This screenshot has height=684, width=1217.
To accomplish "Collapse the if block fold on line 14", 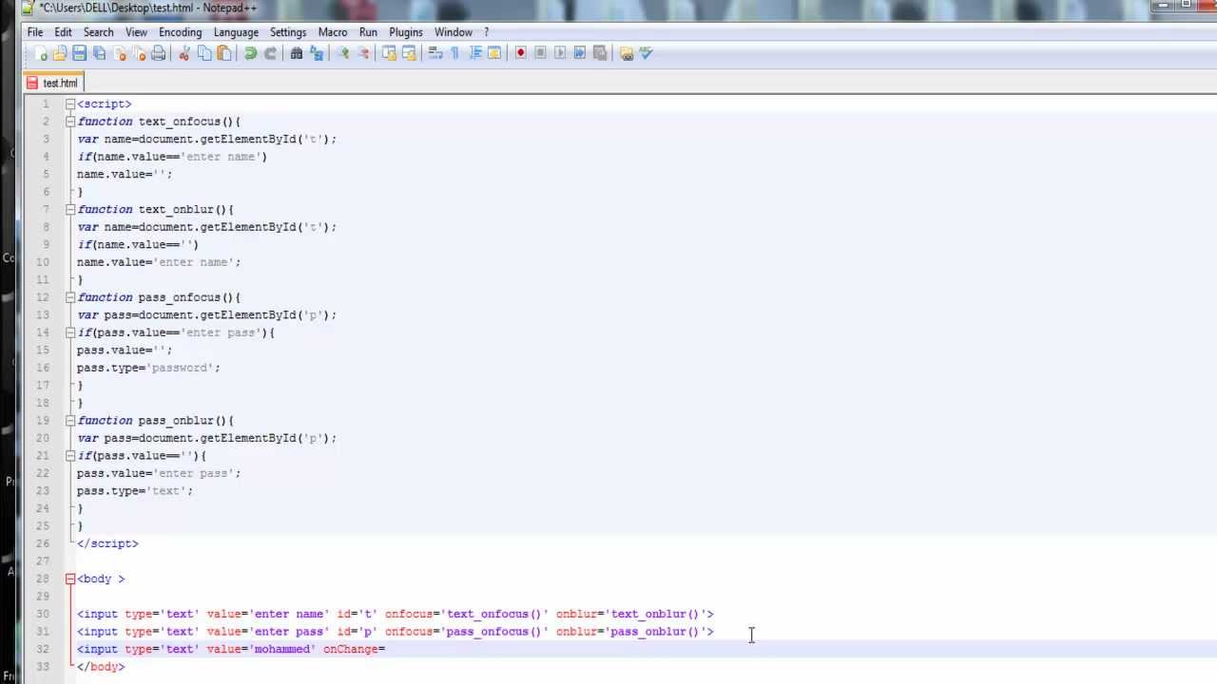I will coord(70,332).
